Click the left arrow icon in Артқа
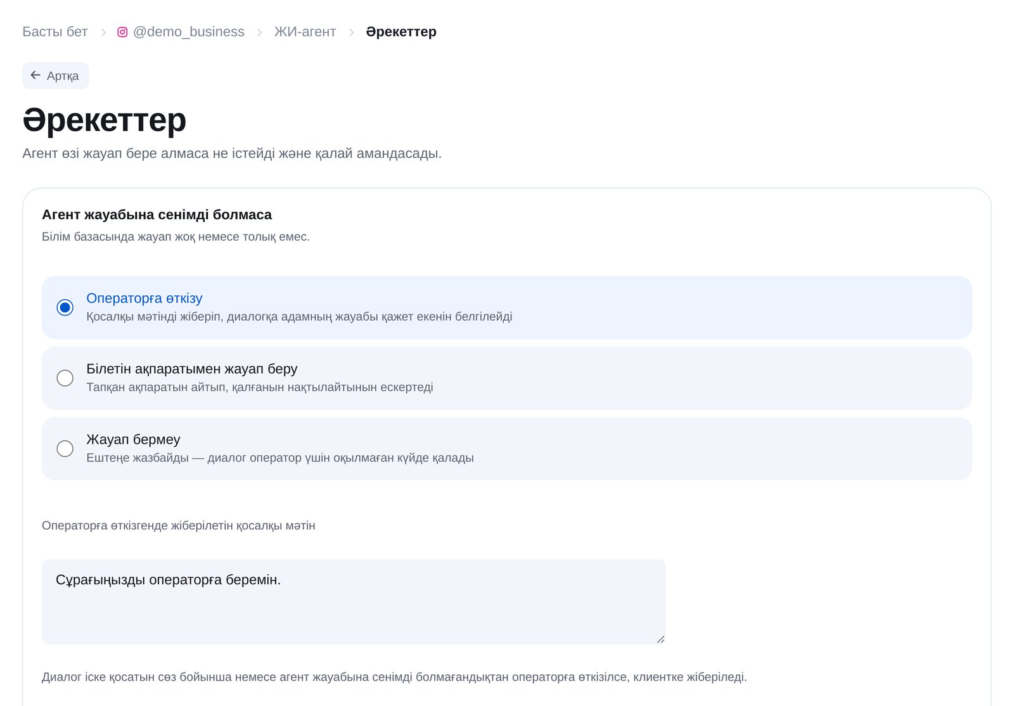Screen dimensions: 1014x706 [35, 75]
